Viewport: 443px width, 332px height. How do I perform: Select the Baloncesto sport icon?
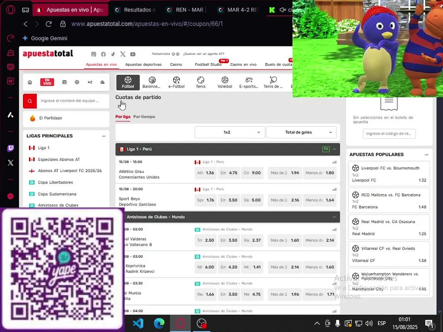point(152,83)
